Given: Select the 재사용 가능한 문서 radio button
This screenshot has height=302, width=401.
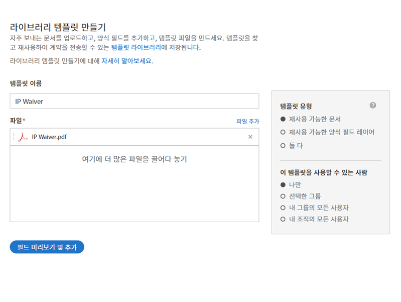Looking at the screenshot, I should click(x=284, y=119).
